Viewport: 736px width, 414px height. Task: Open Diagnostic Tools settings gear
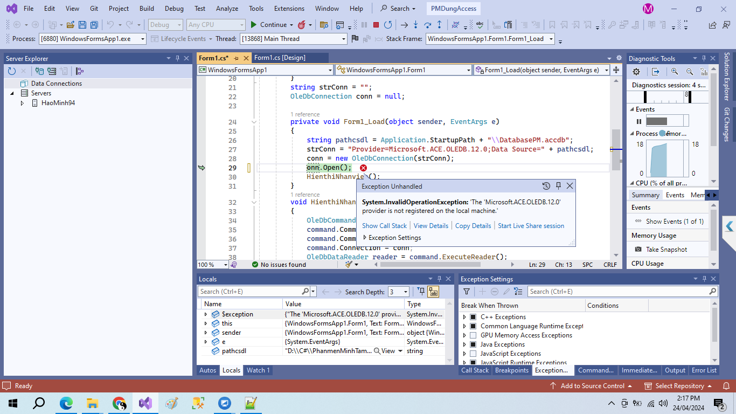tap(636, 72)
